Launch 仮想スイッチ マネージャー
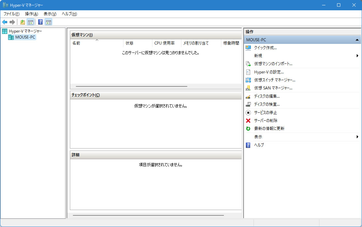Viewport: 362px width, 227px height. click(274, 80)
